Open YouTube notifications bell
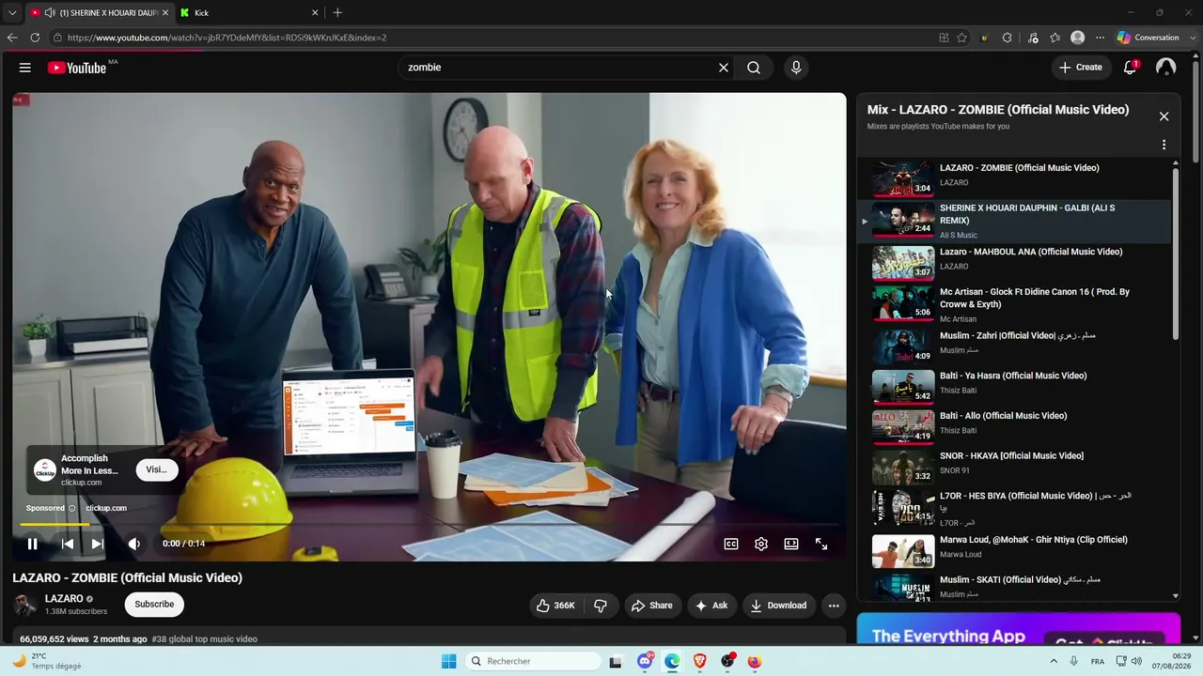Image resolution: width=1203 pixels, height=676 pixels. point(1131,68)
